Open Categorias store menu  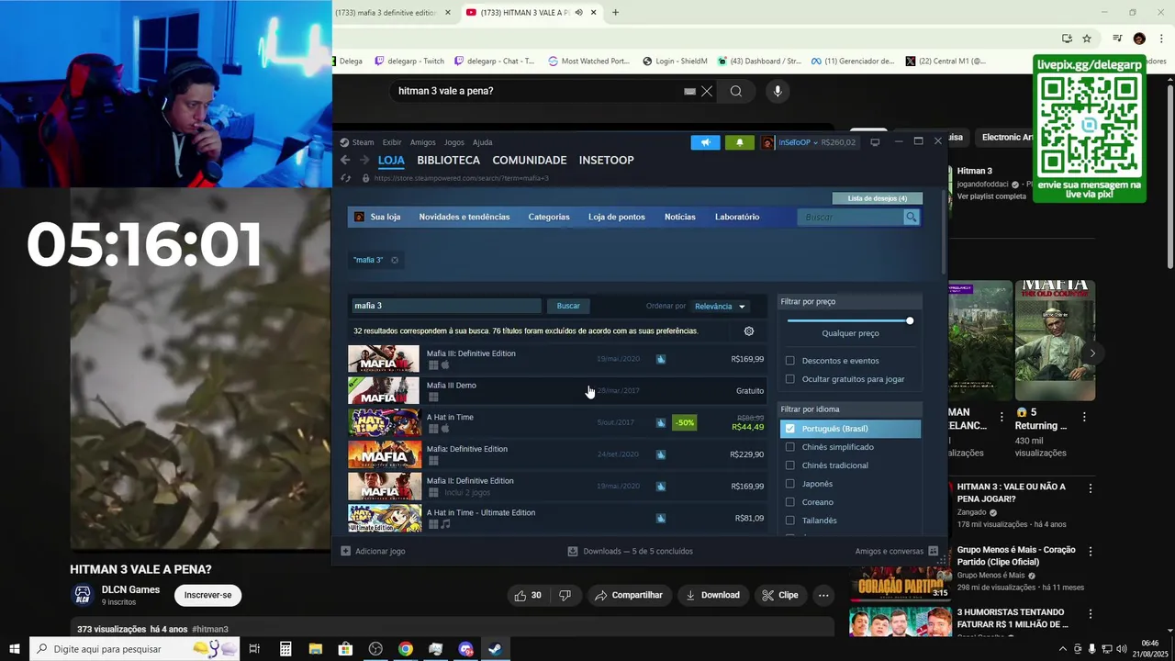click(549, 217)
